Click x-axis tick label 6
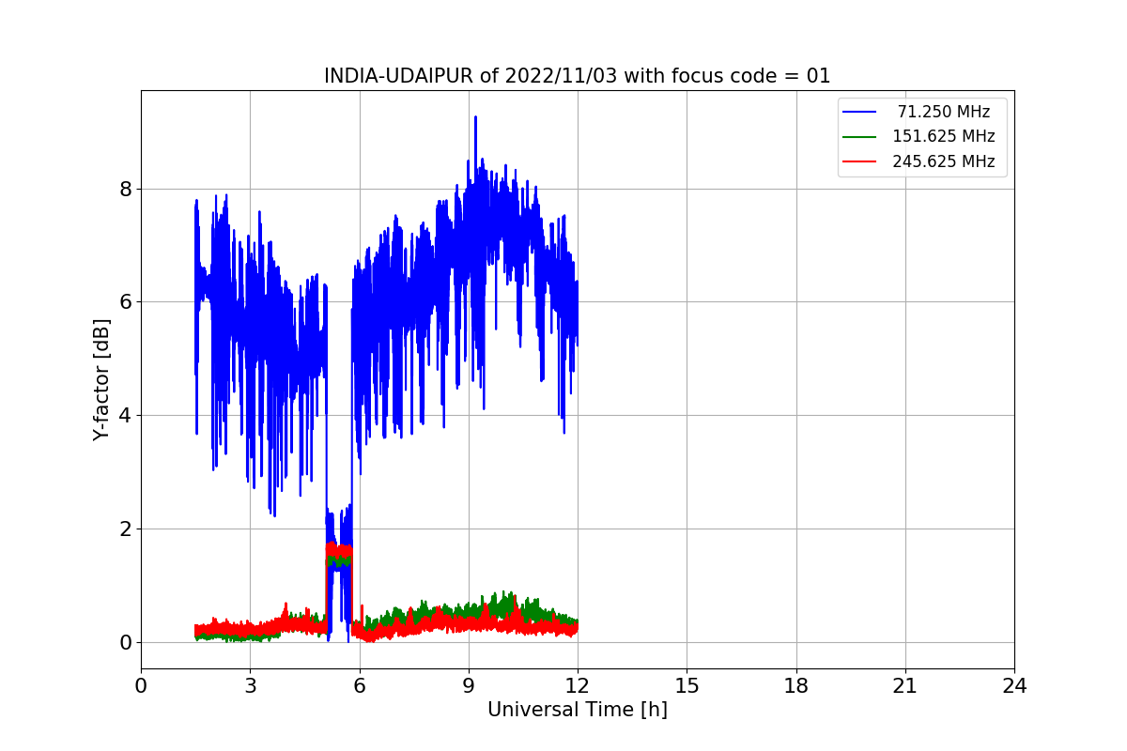The image size is (1127, 751). click(359, 686)
